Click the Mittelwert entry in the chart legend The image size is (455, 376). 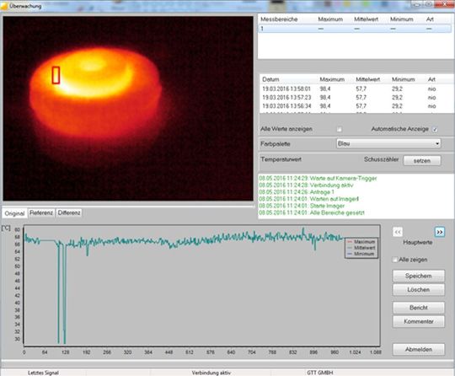pyautogui.click(x=361, y=248)
